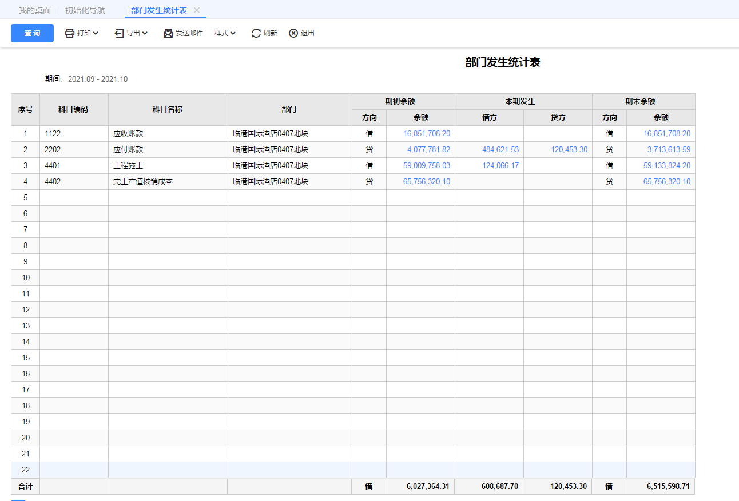Click the 发送邮件 envelope icon

(168, 33)
